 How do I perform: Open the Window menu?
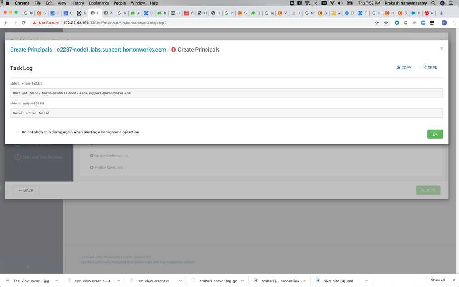pyautogui.click(x=138, y=3)
